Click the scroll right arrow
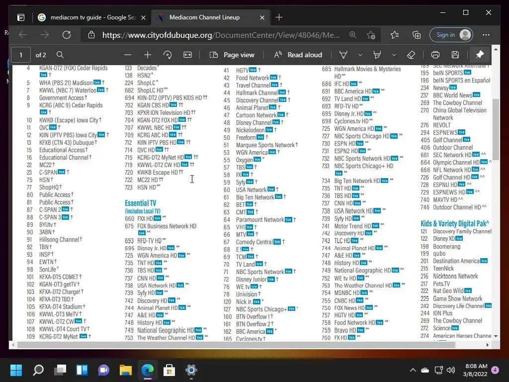 coord(487,345)
